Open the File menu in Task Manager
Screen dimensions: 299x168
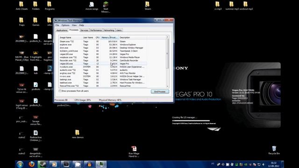coord(57,25)
